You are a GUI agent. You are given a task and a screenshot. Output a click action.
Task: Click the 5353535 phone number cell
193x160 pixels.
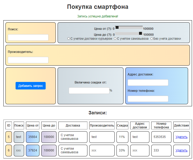pyautogui.click(x=161, y=137)
